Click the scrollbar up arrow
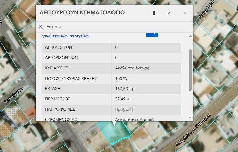Screen dimensions: 238x152 (190, 35)
